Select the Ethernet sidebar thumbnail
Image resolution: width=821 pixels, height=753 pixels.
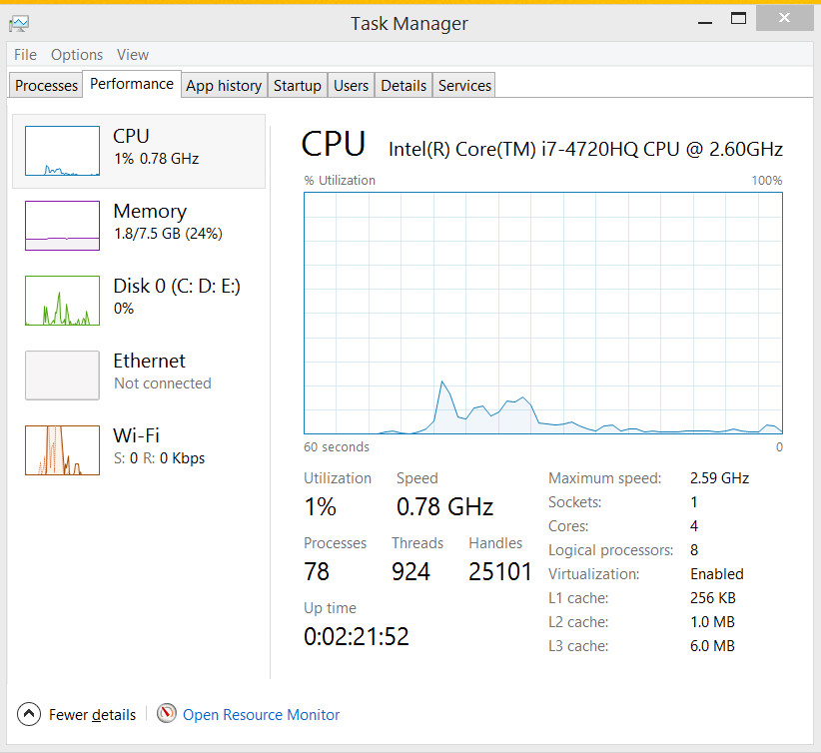click(x=62, y=376)
